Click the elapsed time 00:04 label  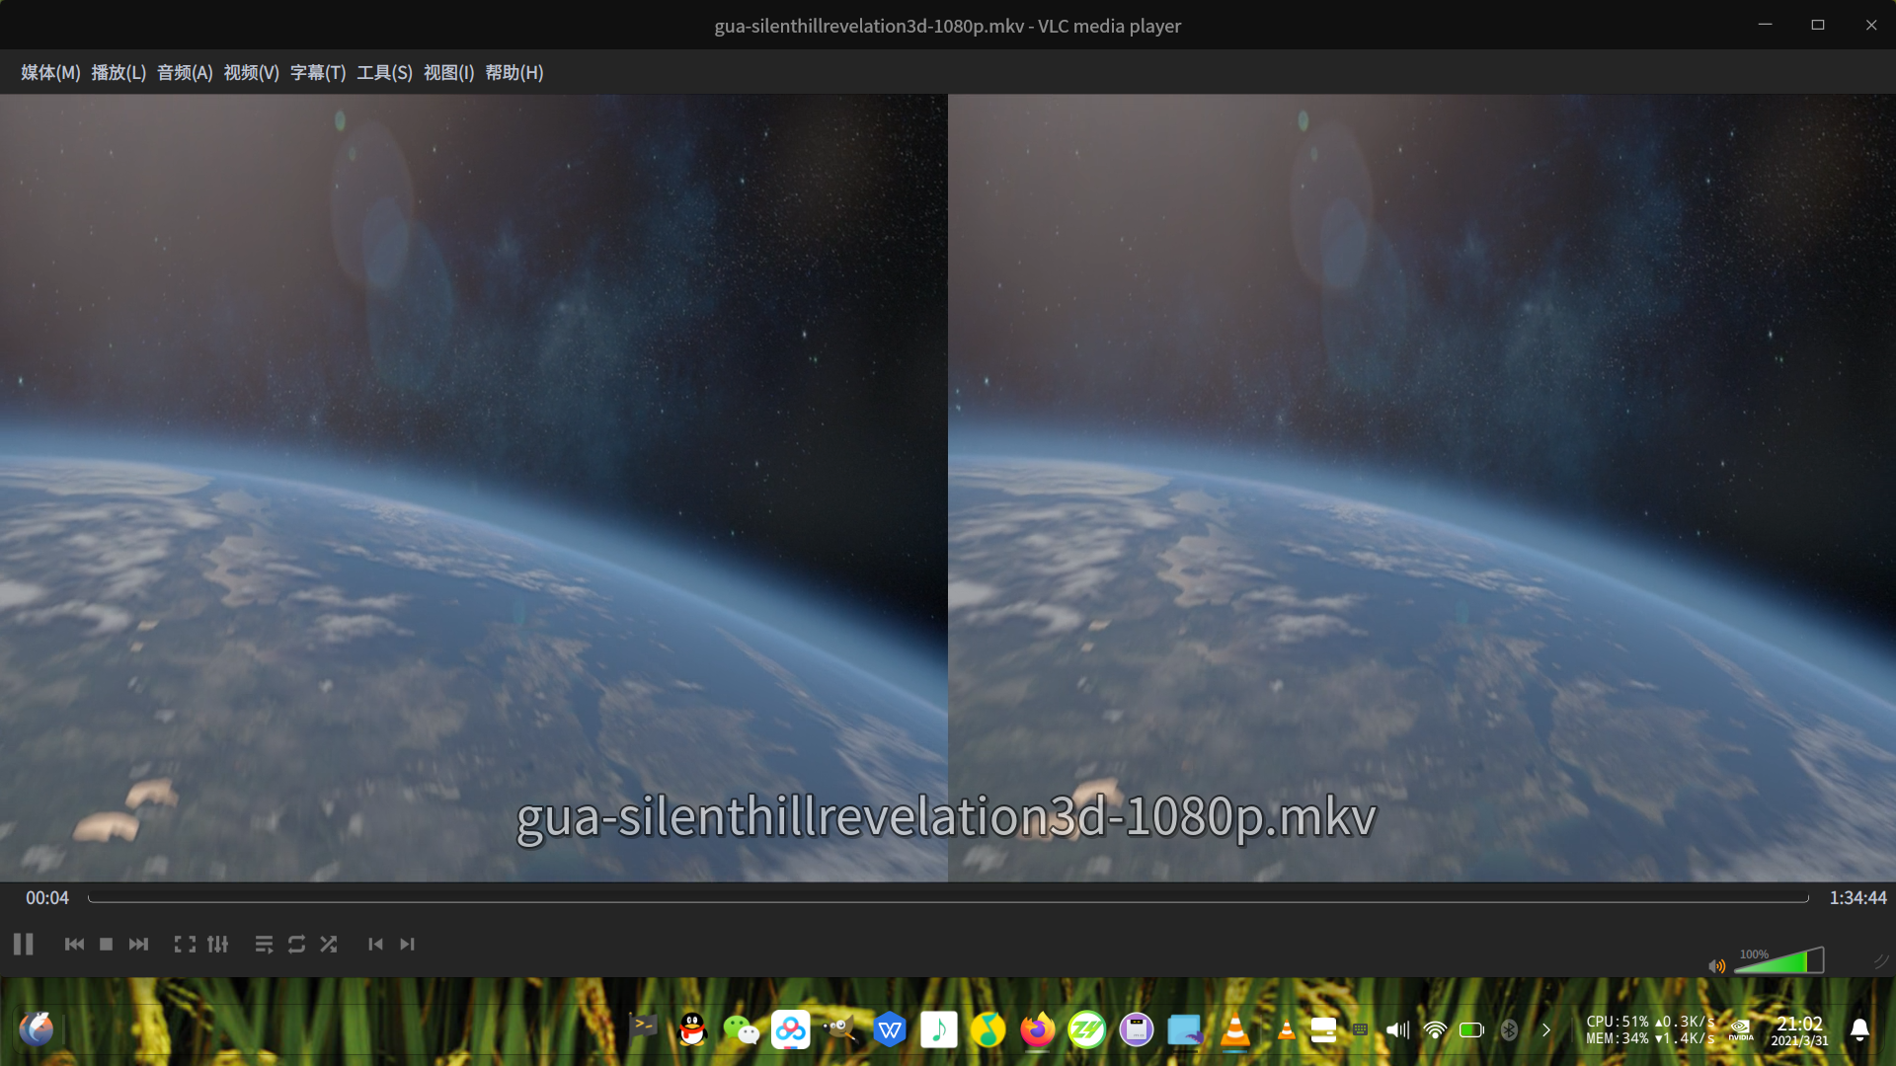pos(47,898)
